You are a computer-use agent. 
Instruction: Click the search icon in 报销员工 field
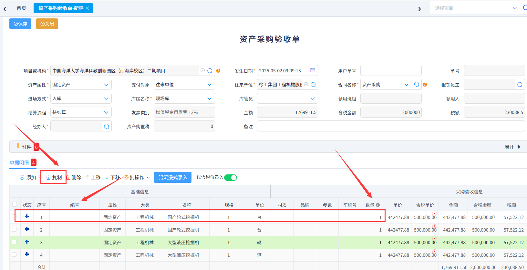click(520, 85)
